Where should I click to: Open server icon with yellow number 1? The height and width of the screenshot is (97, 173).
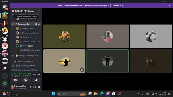coord(5,16)
